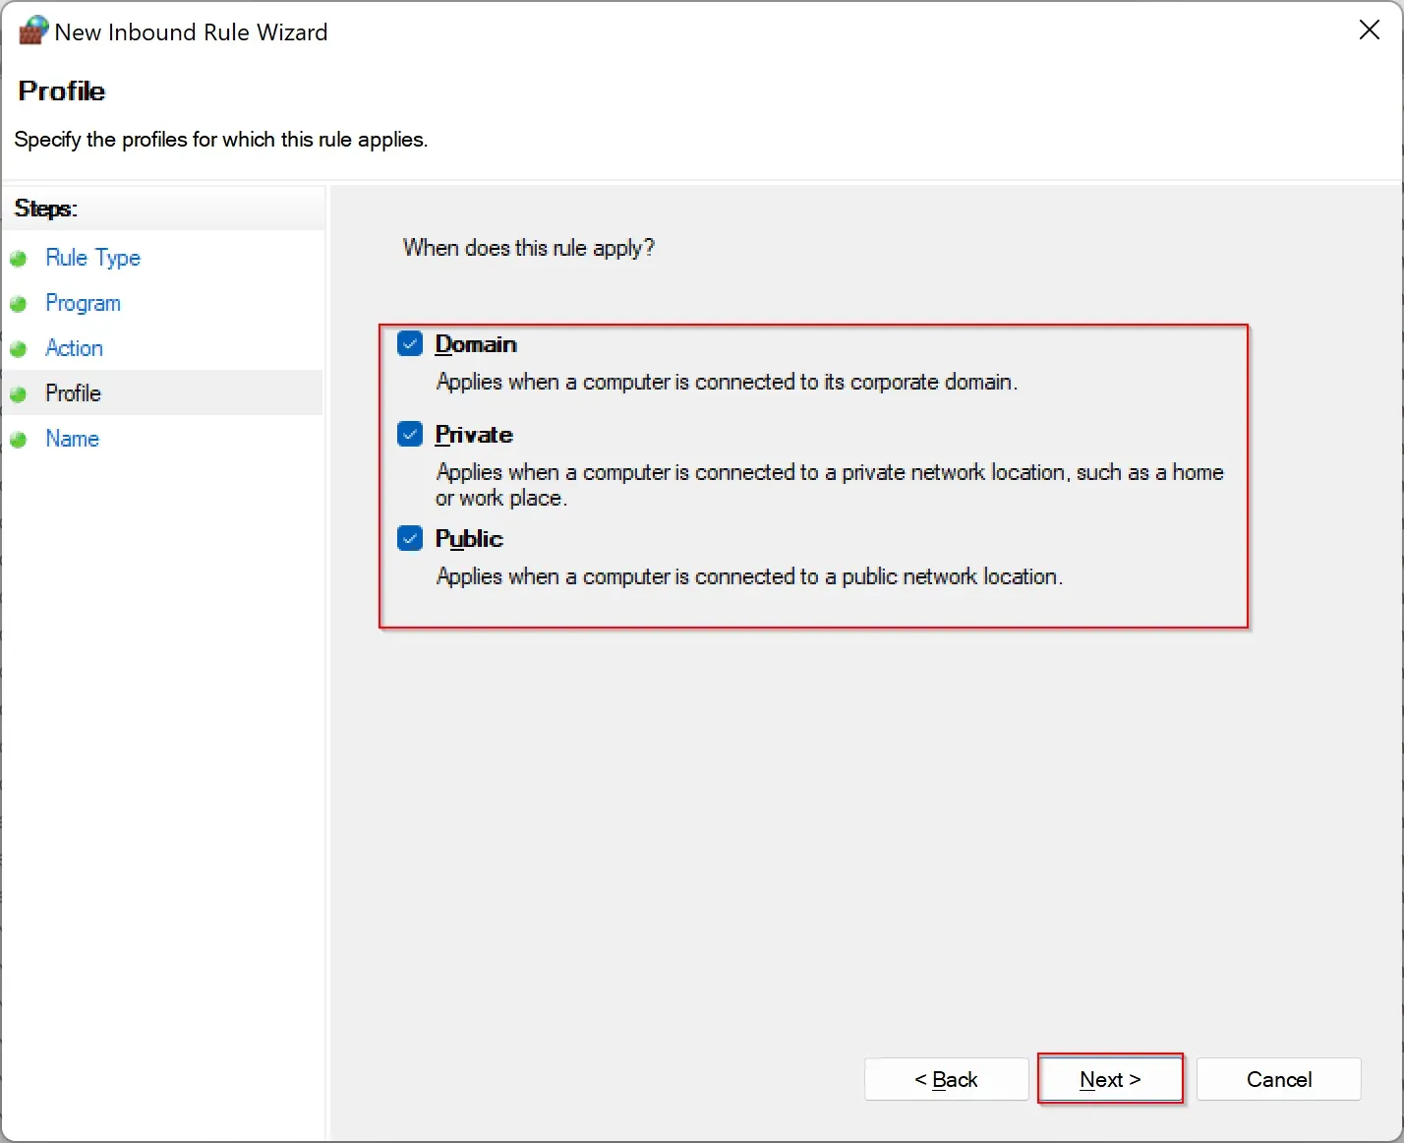This screenshot has width=1404, height=1143.
Task: Jump to the Program step
Action: [84, 303]
